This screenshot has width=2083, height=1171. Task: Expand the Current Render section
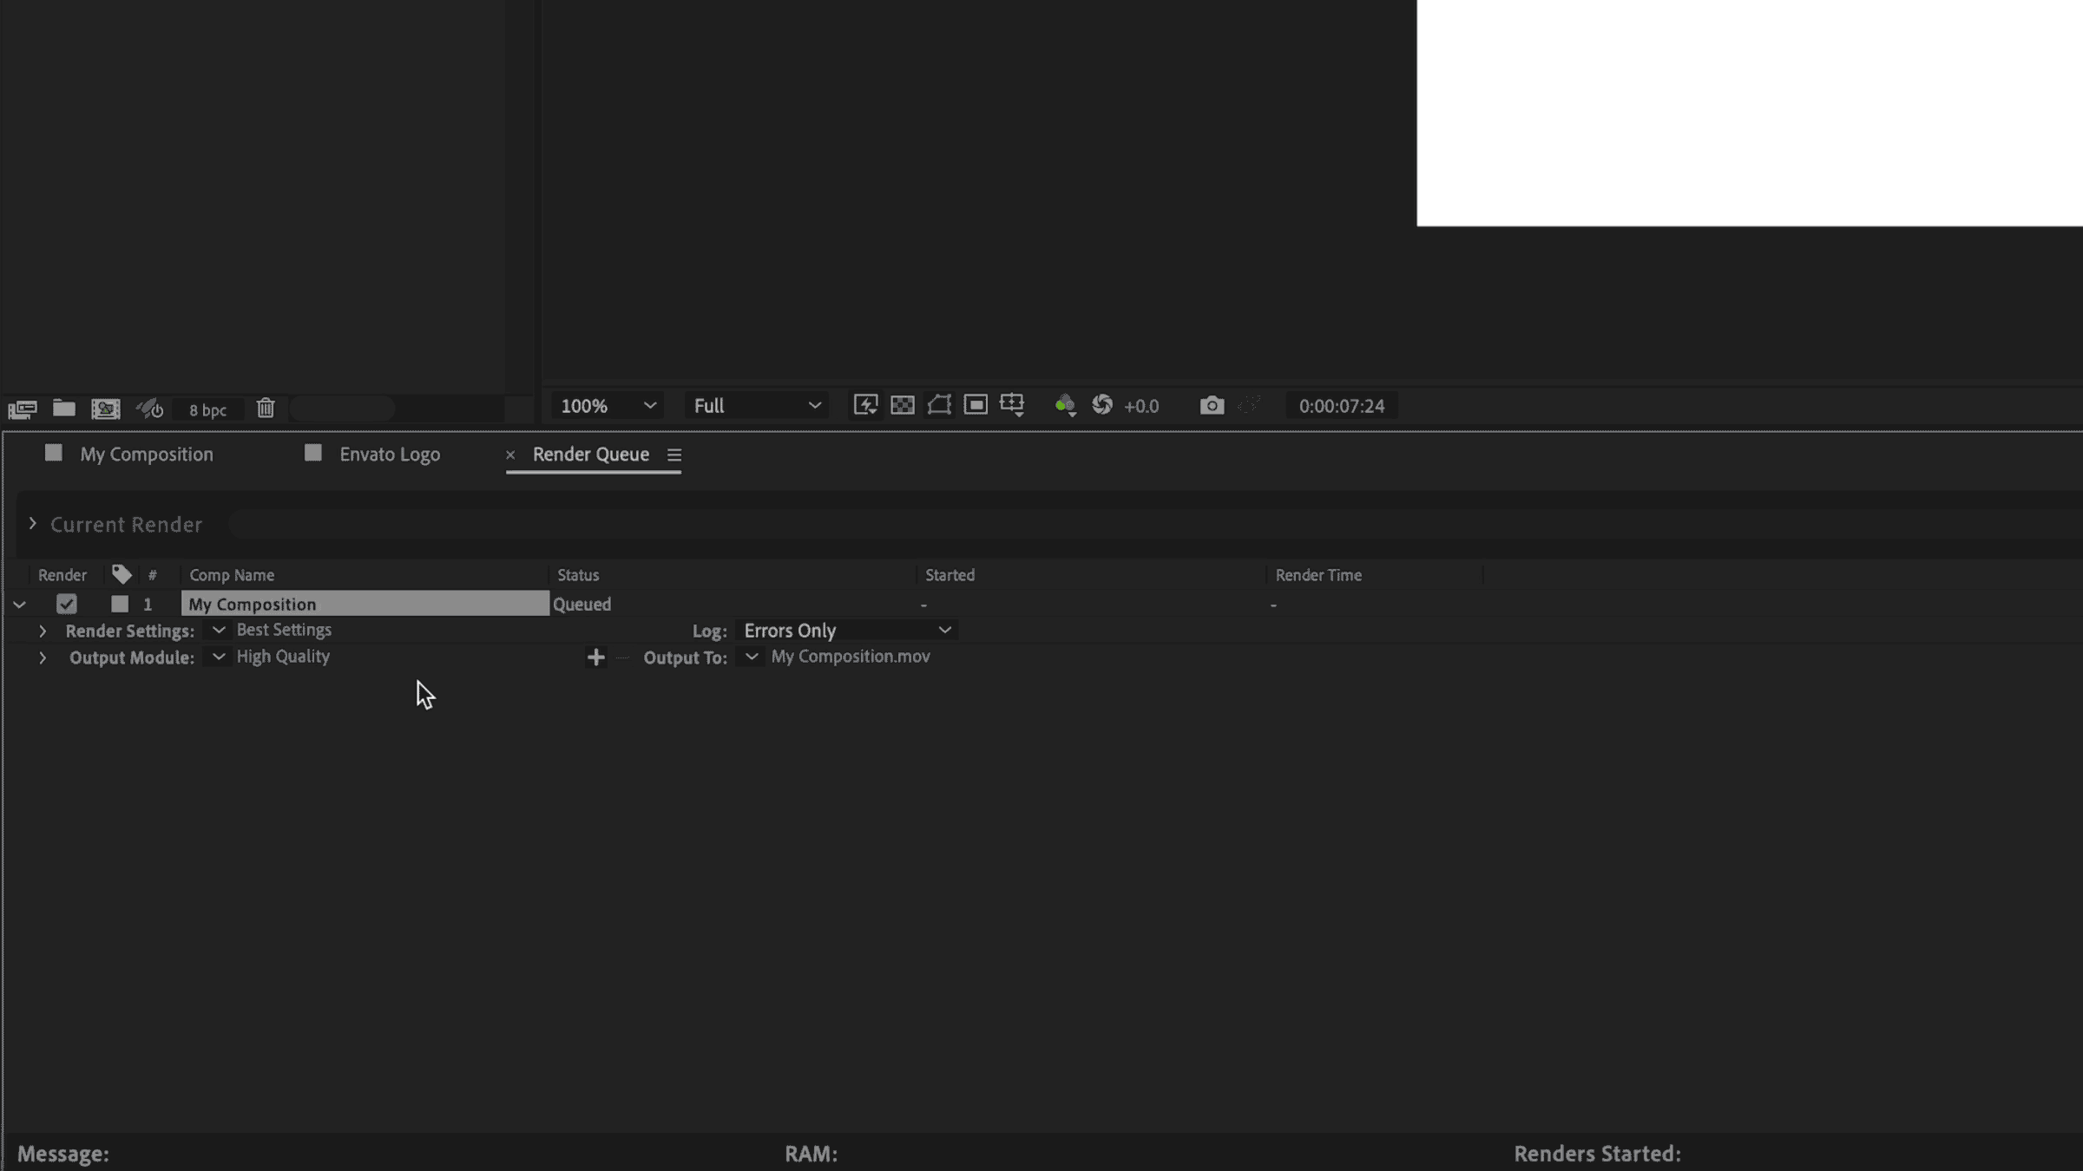pyautogui.click(x=35, y=524)
